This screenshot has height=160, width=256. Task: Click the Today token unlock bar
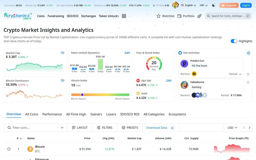(x=100, y=64)
